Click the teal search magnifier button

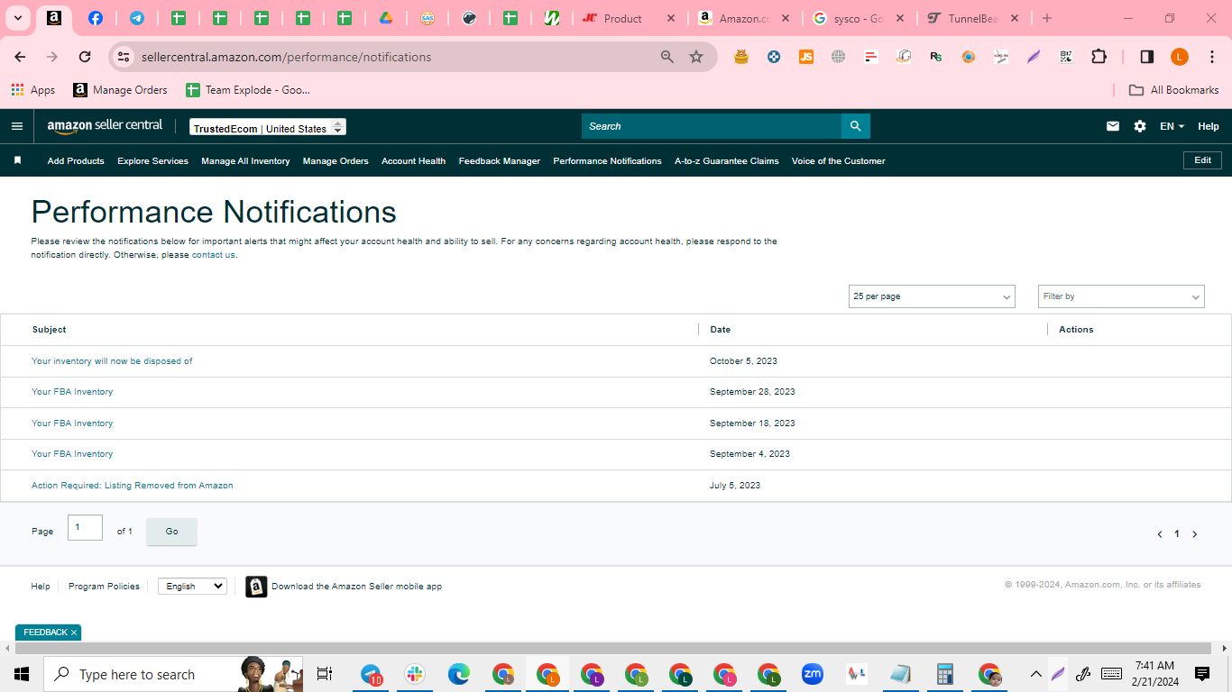[856, 126]
